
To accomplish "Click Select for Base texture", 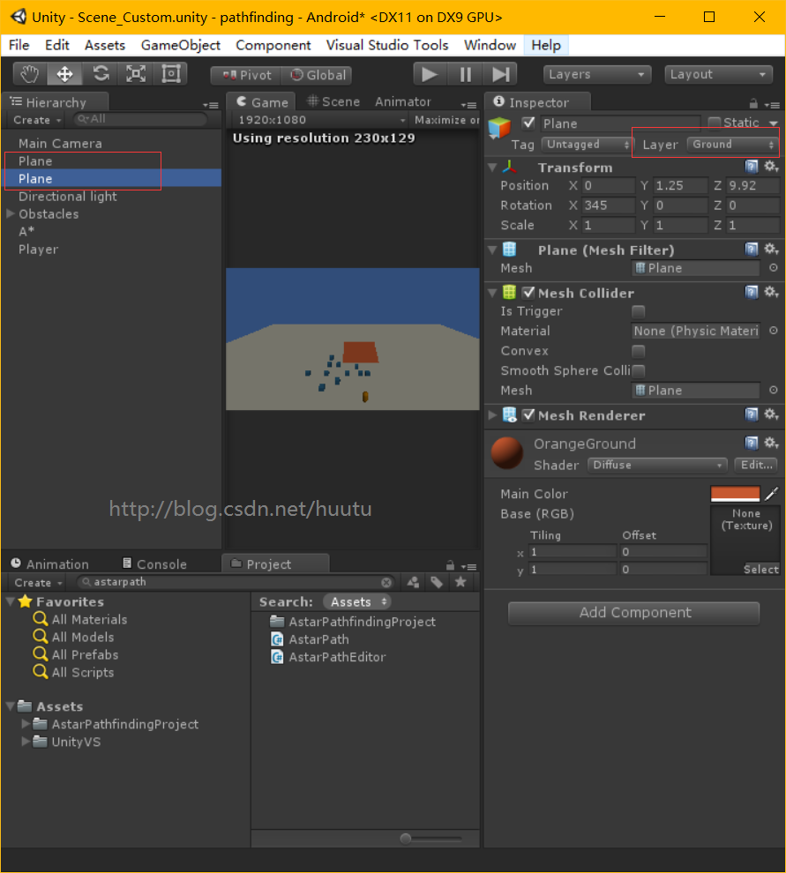I will (760, 569).
